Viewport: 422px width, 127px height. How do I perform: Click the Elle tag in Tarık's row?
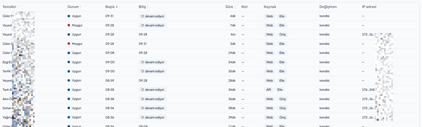[x=280, y=90]
